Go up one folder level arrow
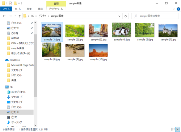 (20, 16)
